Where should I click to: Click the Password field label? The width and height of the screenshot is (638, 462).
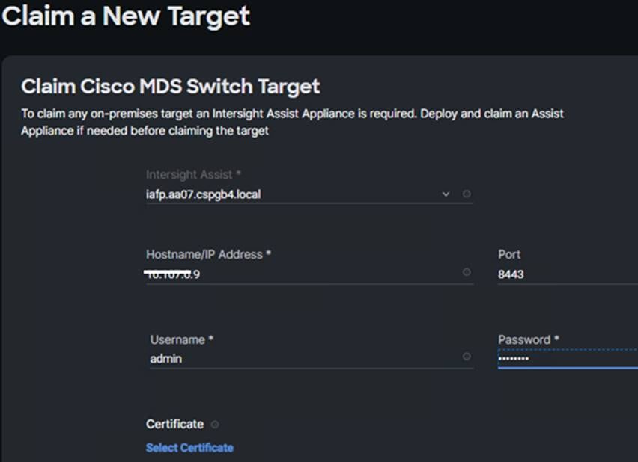point(529,339)
